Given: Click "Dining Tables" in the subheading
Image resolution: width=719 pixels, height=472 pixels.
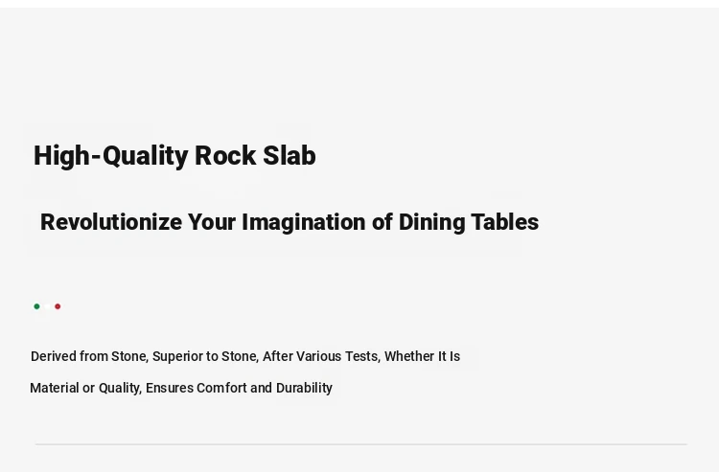Looking at the screenshot, I should [x=469, y=222].
